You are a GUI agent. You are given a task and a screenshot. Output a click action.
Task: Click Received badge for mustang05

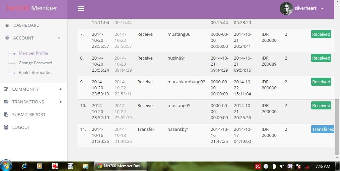coord(321,105)
